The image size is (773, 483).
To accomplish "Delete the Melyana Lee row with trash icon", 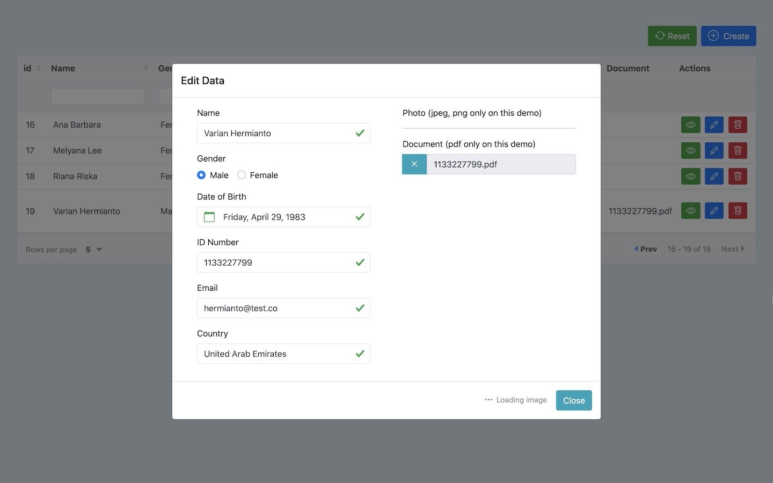I will tap(738, 150).
